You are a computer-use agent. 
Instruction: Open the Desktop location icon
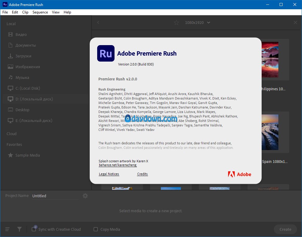click(10, 110)
